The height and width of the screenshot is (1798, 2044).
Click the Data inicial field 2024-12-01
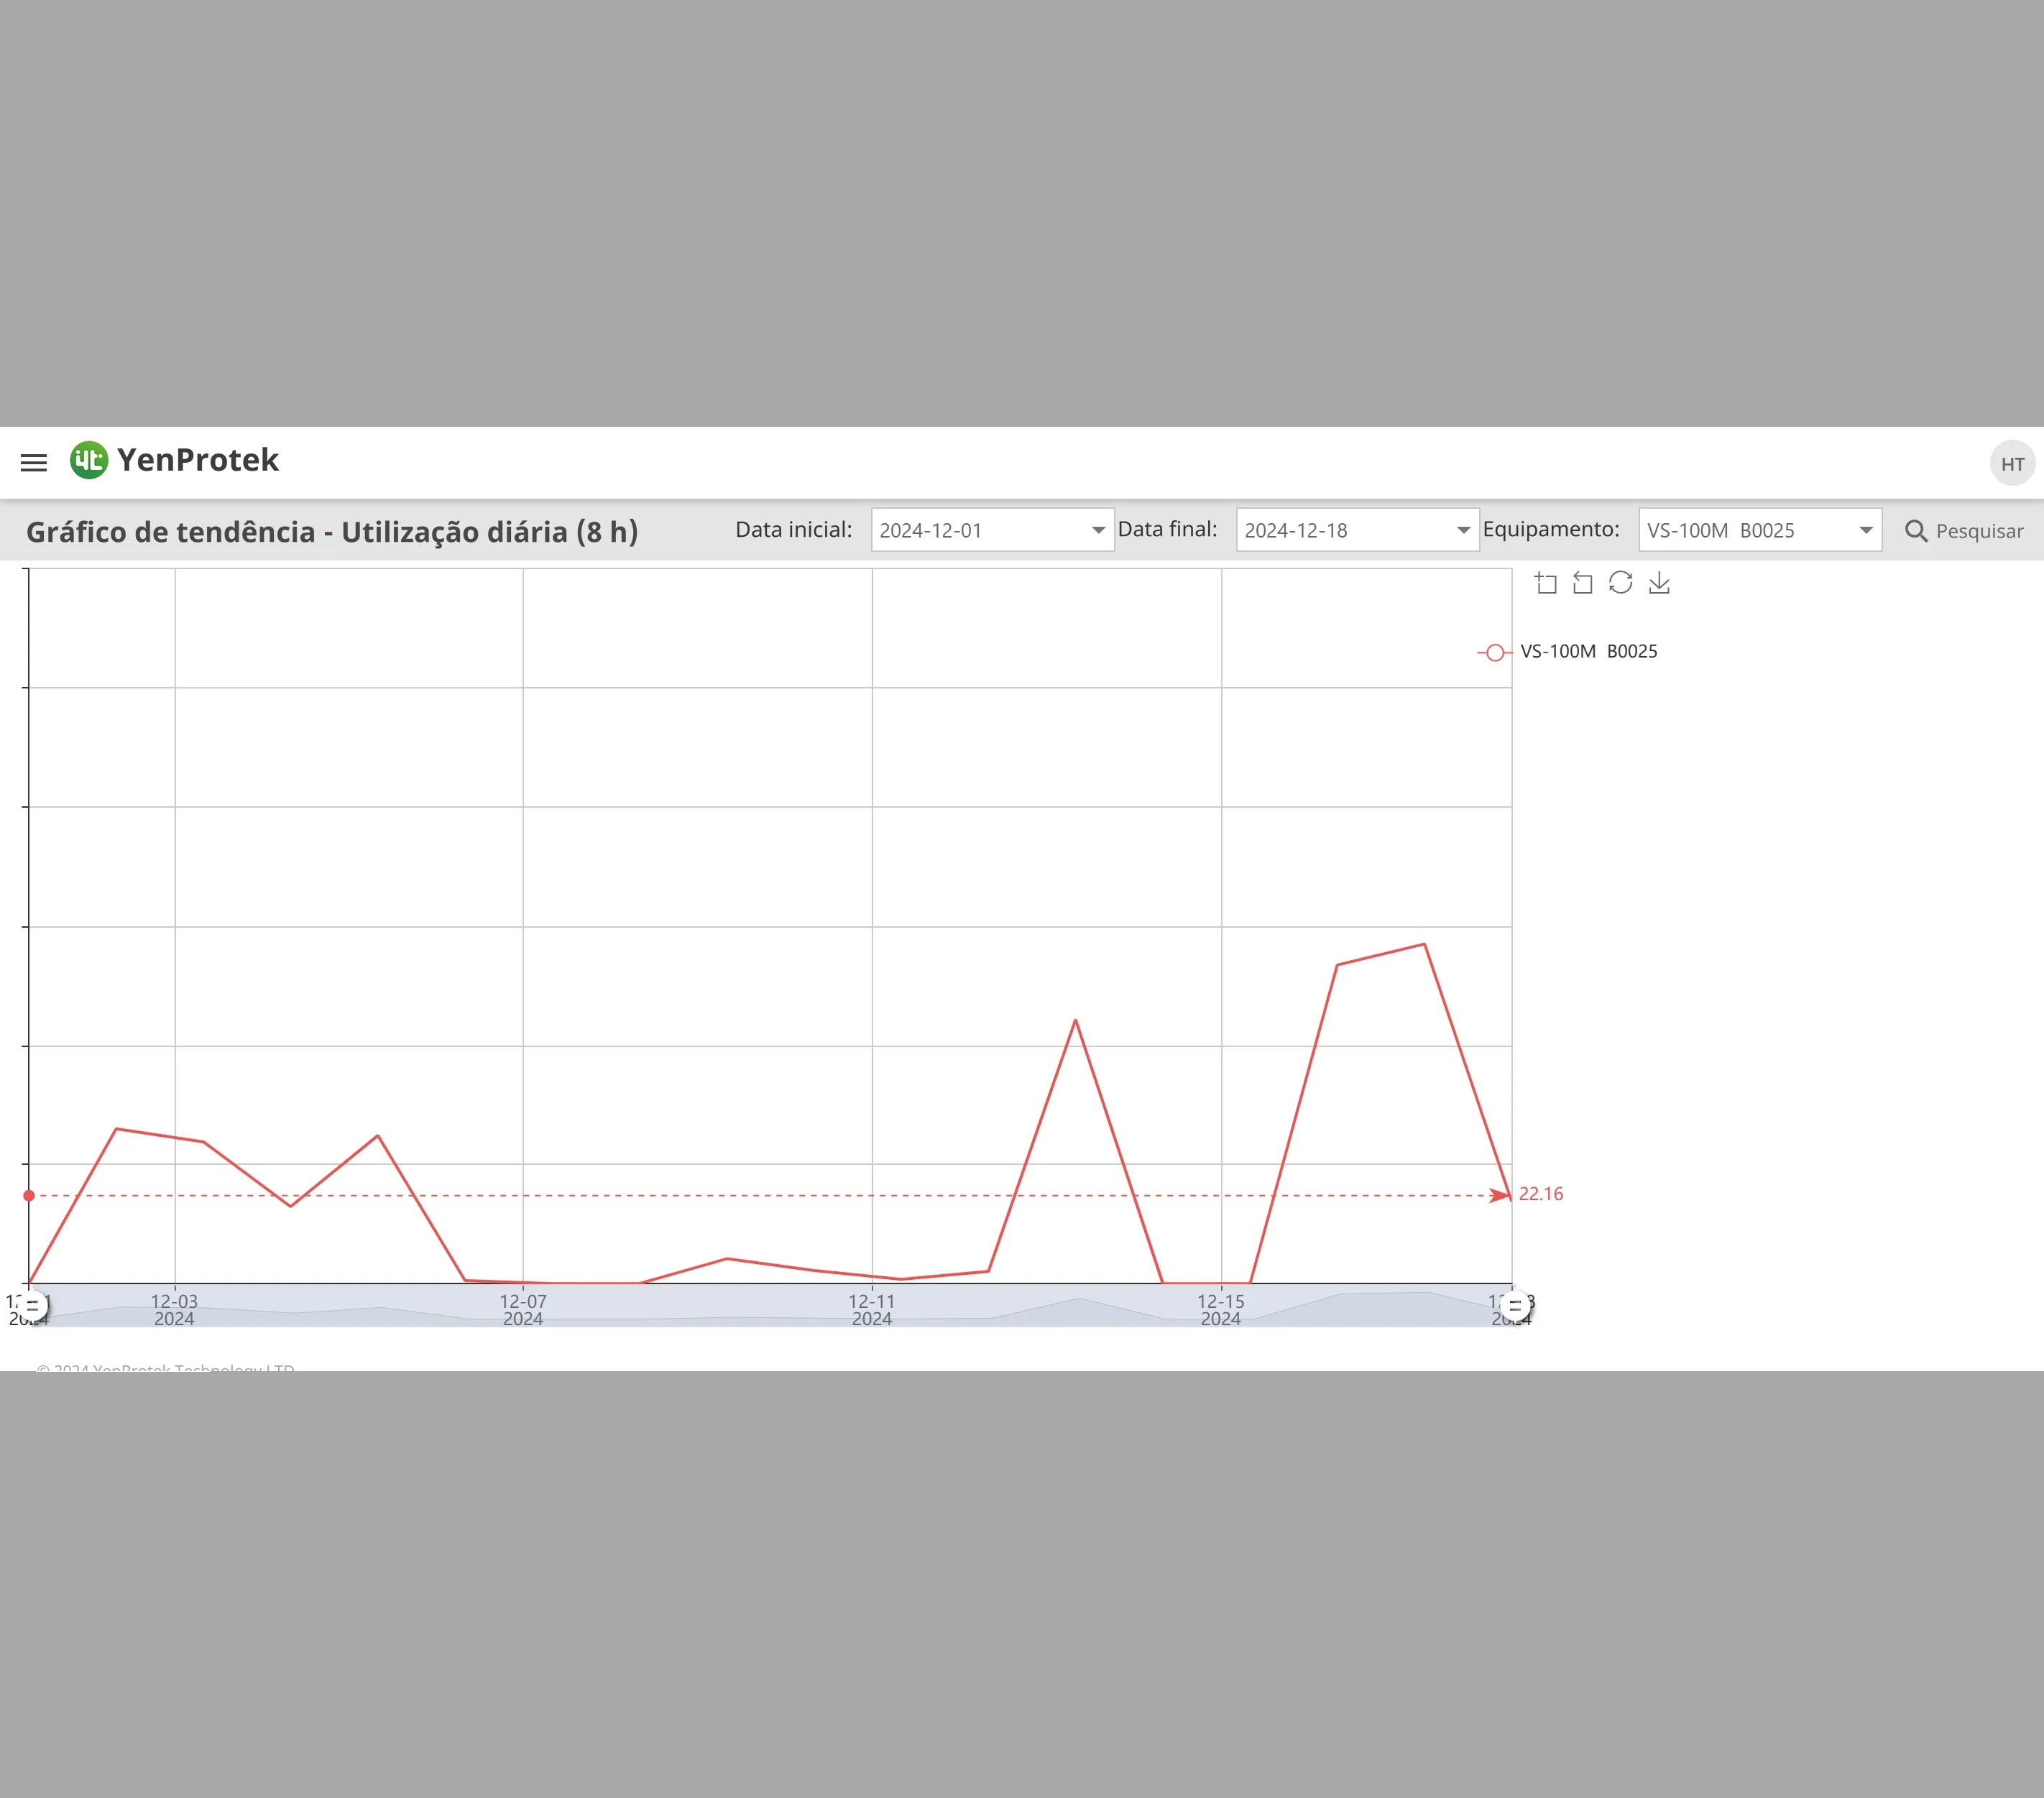coord(992,530)
